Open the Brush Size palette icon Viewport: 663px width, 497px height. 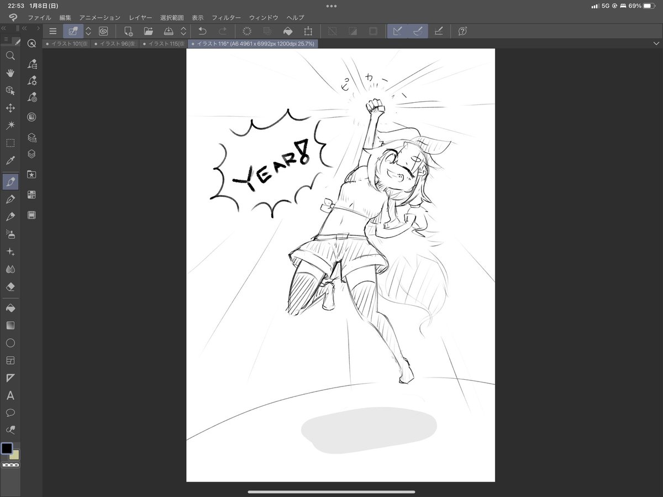[x=31, y=98]
